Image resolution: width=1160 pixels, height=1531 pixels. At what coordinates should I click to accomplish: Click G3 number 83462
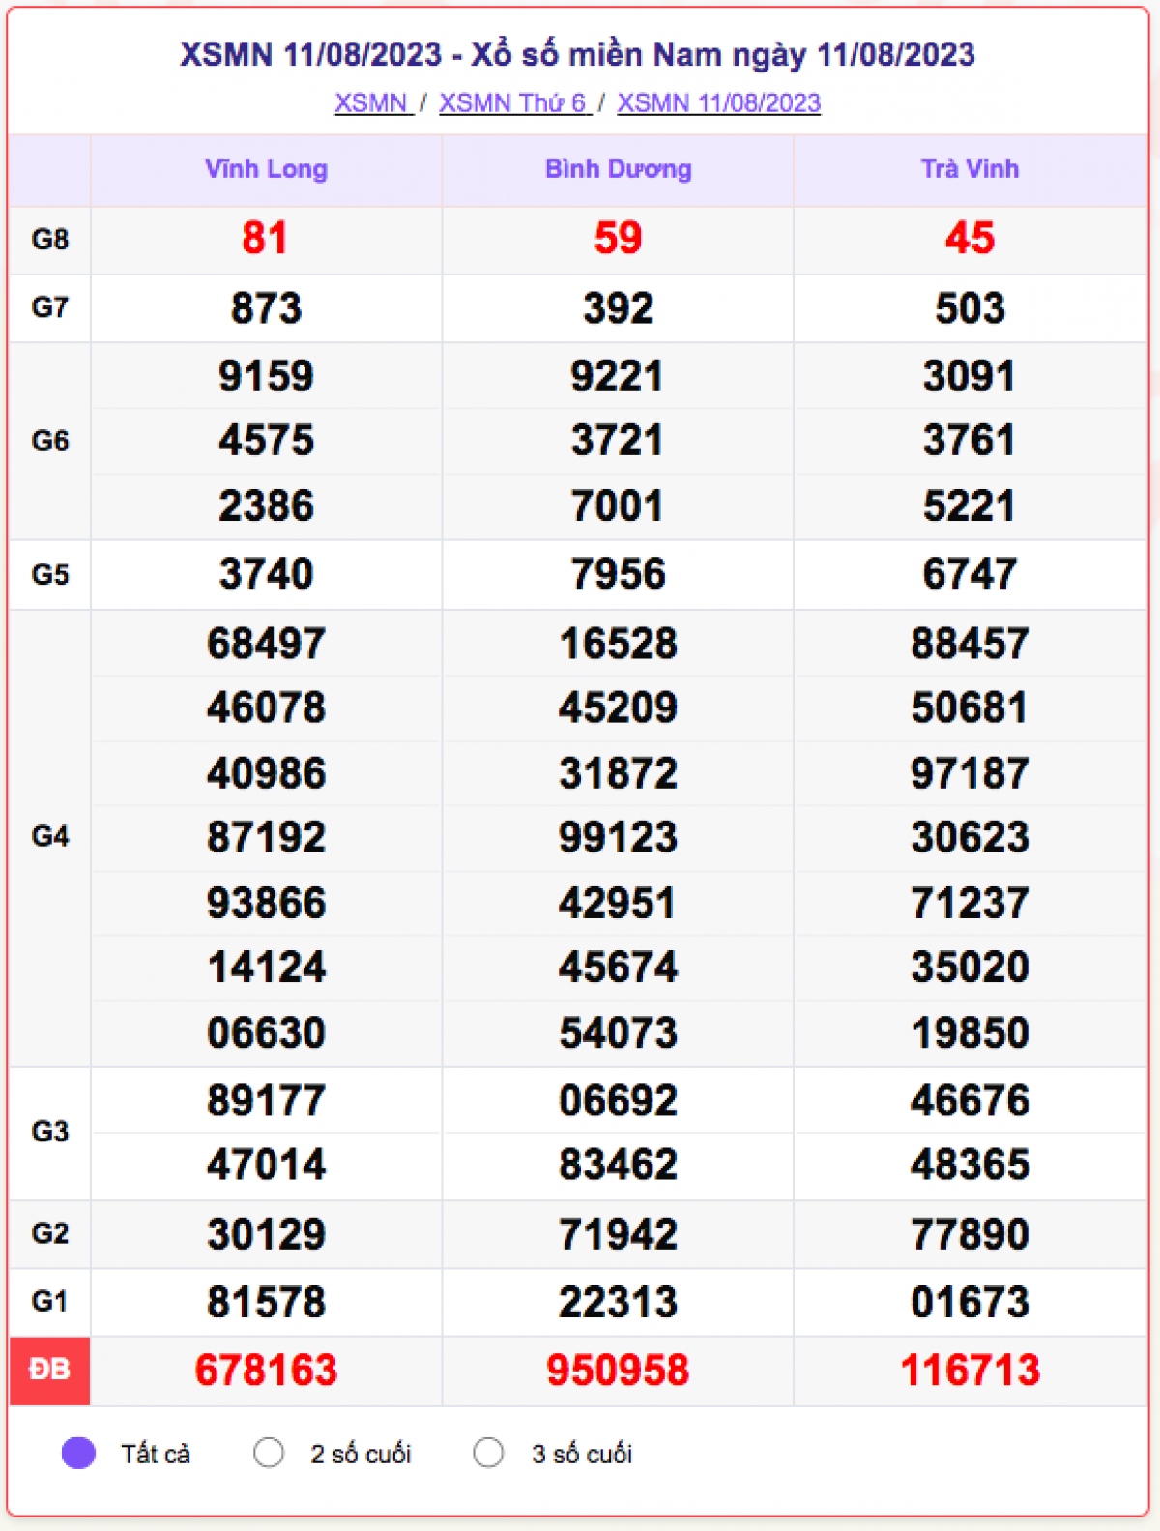tap(619, 1165)
